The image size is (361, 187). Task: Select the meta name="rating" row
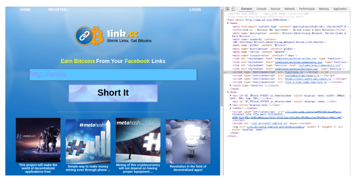click(x=260, y=52)
